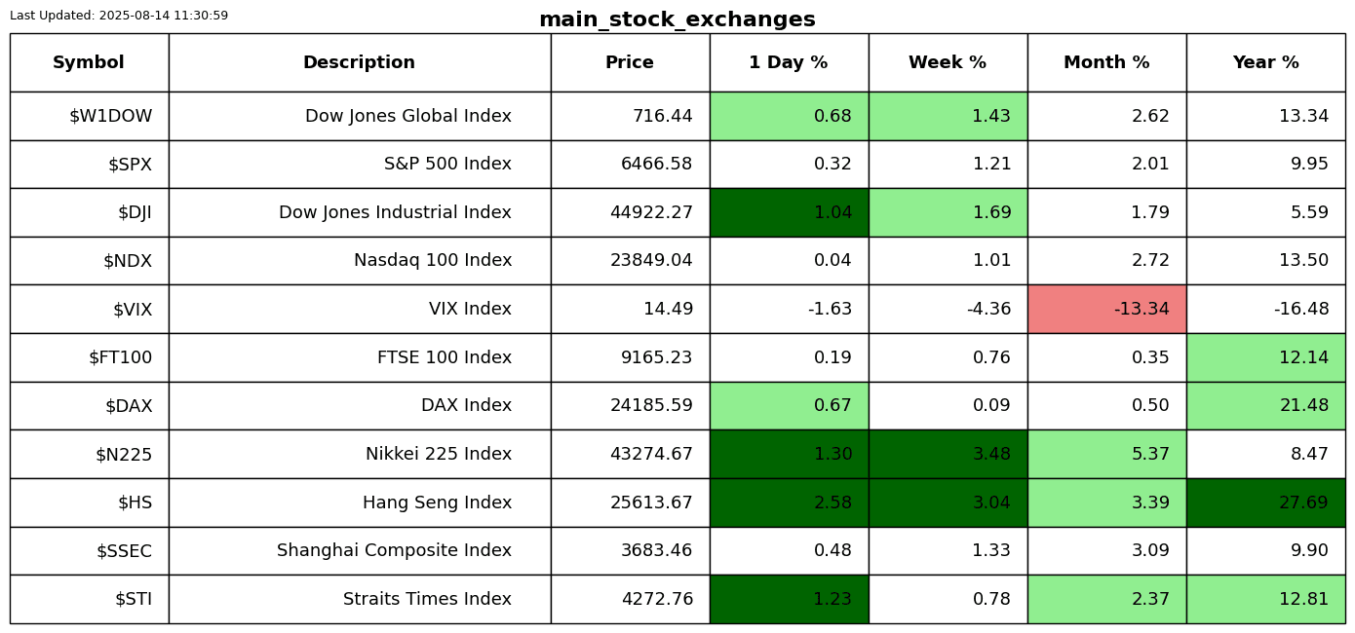The height and width of the screenshot is (633, 1355).
Task: Click the $SPX symbol cell
Action: click(x=130, y=165)
